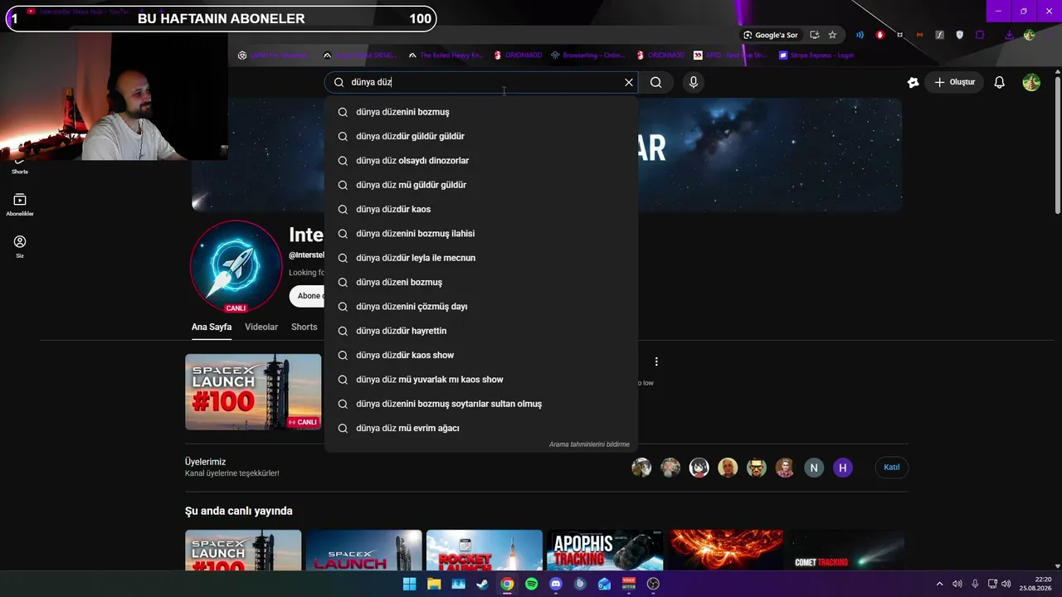This screenshot has width=1062, height=597.
Task: Switch to the Ana Sayfa channel tab
Action: click(x=212, y=327)
